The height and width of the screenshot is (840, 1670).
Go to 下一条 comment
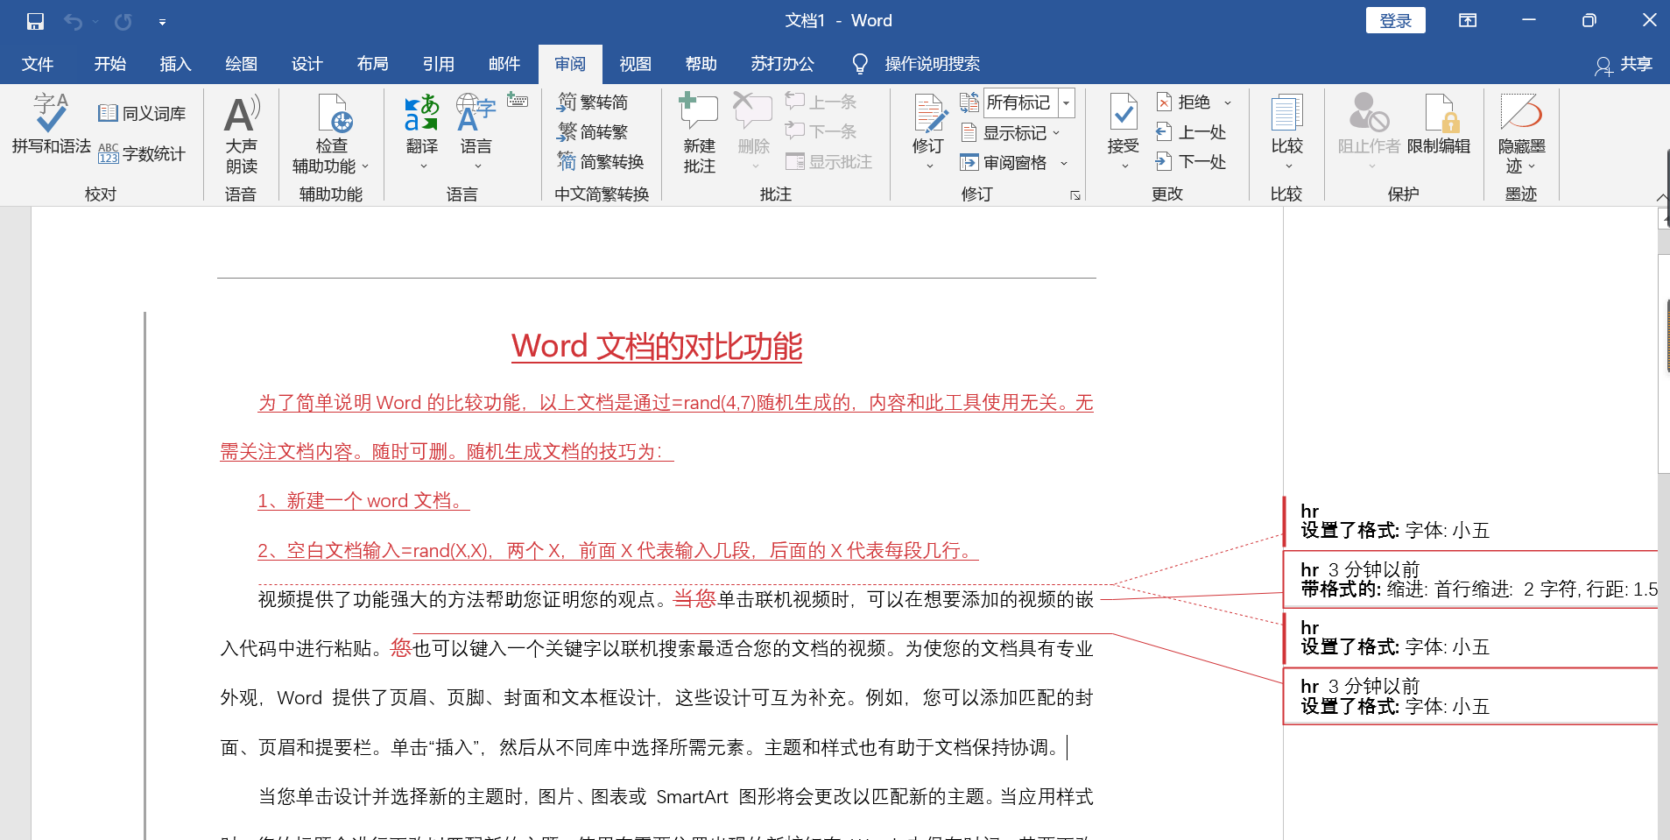821,132
